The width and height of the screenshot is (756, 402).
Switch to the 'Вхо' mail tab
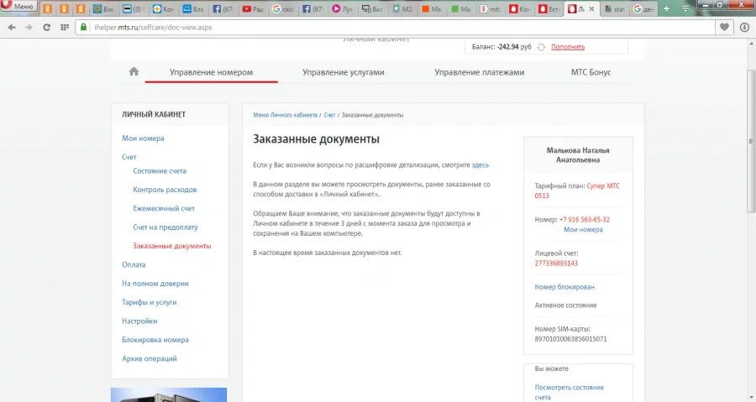[x=104, y=8]
